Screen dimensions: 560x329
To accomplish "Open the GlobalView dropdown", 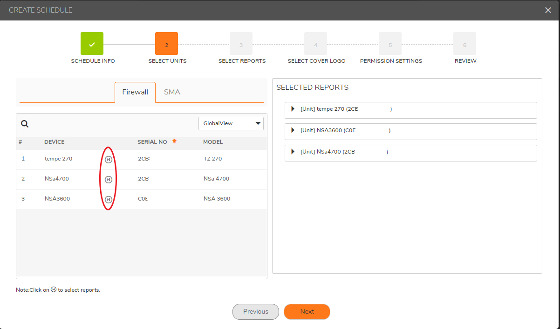I will (x=231, y=123).
